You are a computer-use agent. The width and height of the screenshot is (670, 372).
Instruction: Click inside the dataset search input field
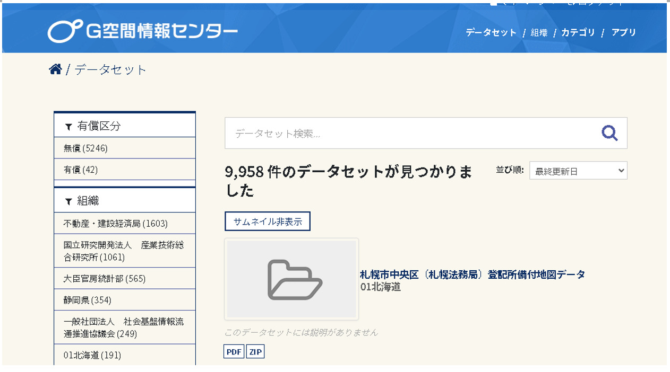[372, 133]
